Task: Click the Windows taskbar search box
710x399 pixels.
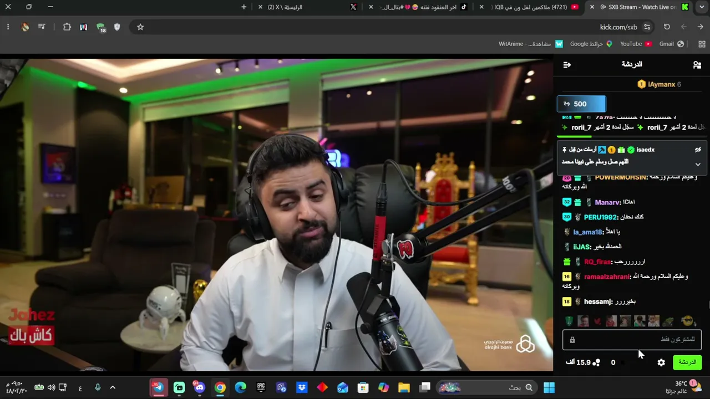Action: 487,387
